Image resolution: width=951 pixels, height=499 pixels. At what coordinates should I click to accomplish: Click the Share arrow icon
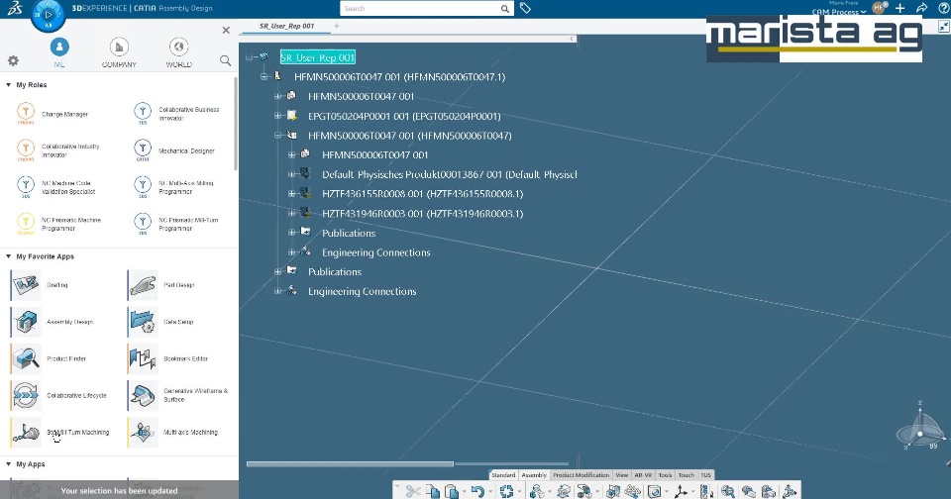point(922,9)
